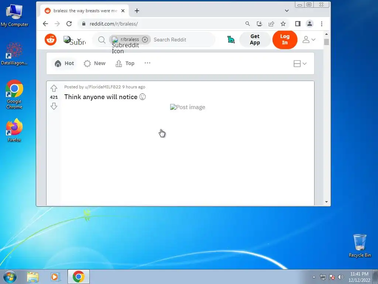Open the u/FloridaMILF822 user link
This screenshot has height=284, width=378.
(x=103, y=87)
